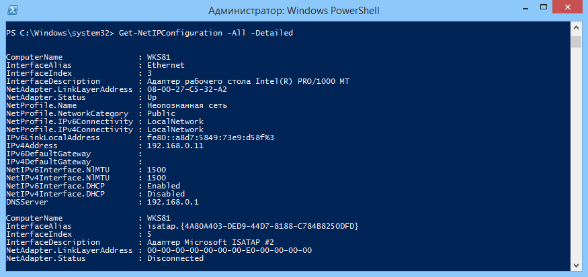Click the NetIPv4Interface.DHCP Disabled value
This screenshot has width=588, height=277.
(x=166, y=194)
